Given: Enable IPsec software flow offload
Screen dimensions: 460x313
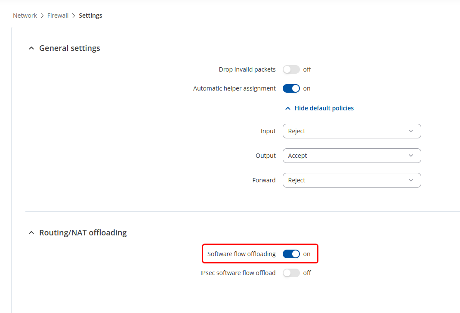Looking at the screenshot, I should pos(291,273).
